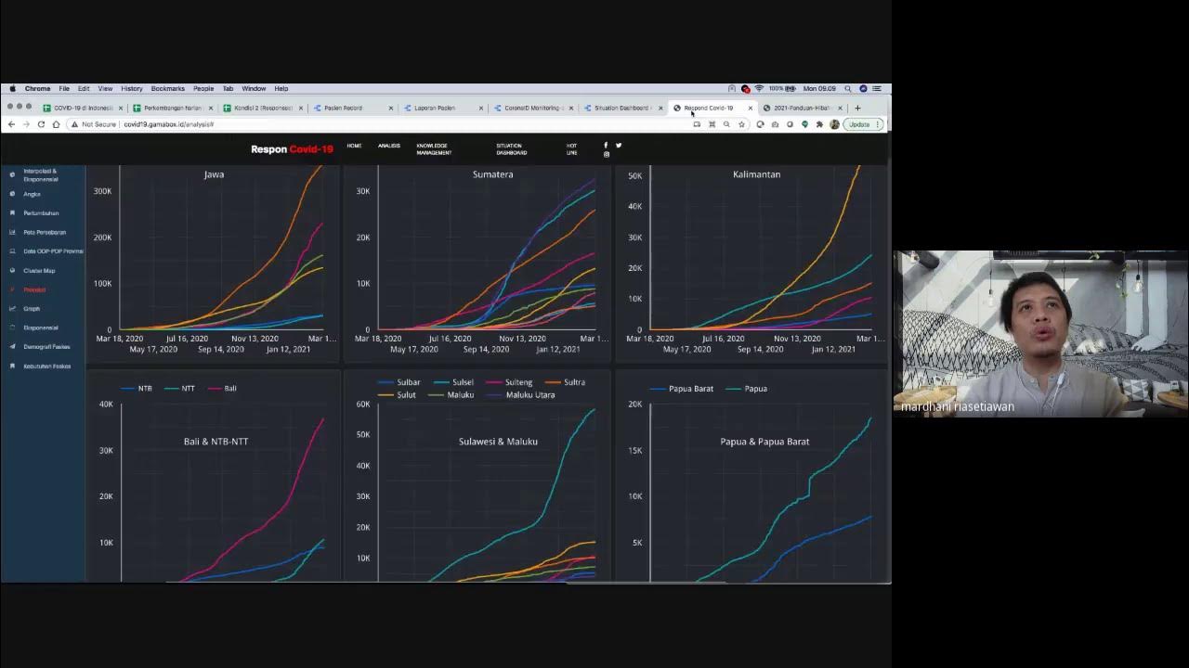Image resolution: width=1189 pixels, height=668 pixels.
Task: Open the SITUATION DASHBOARD navigation link
Action: (511, 148)
